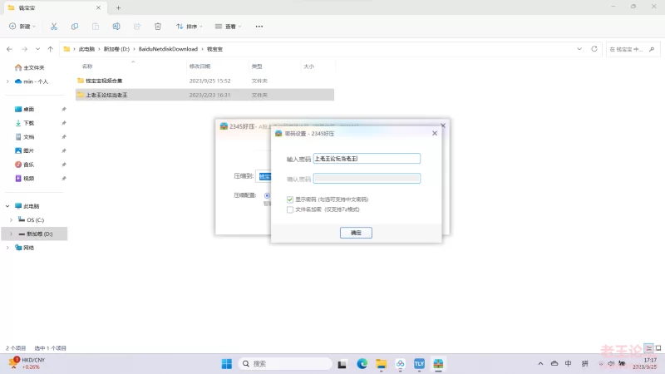Open the 新建 menu in toolbar
This screenshot has height=374, width=665.
23,27
